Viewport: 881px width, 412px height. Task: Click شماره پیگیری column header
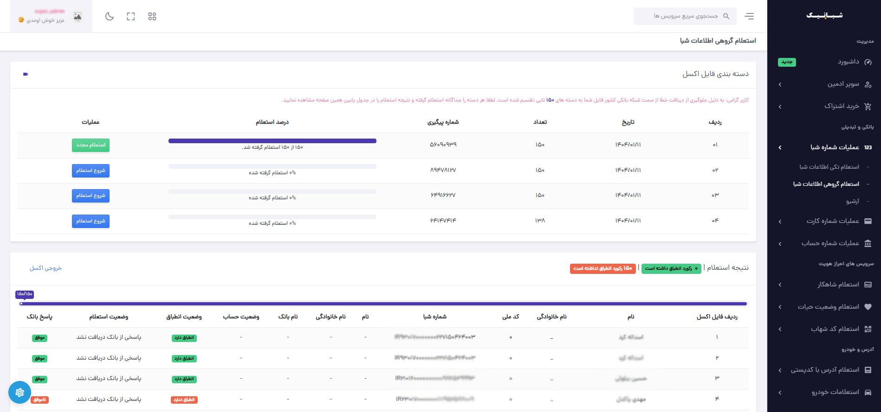point(443,122)
